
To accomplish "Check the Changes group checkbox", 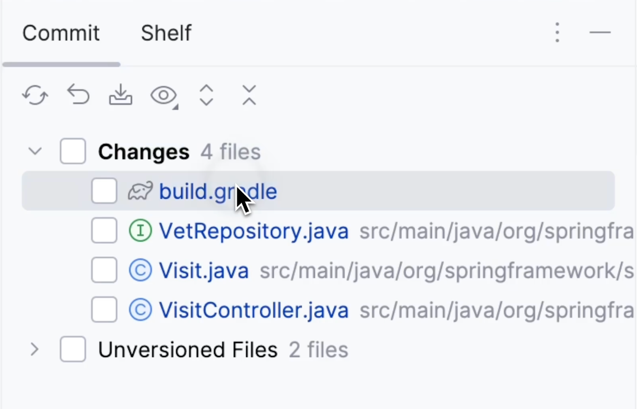I will coord(73,151).
